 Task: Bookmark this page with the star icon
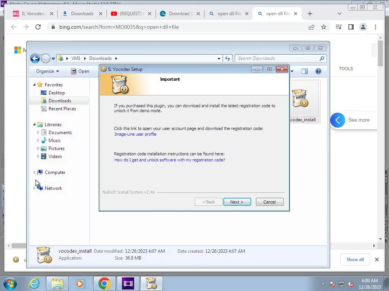point(324,27)
